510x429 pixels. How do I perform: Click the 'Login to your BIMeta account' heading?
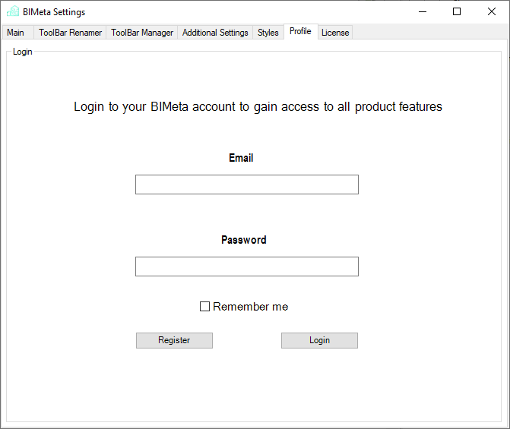pos(258,106)
